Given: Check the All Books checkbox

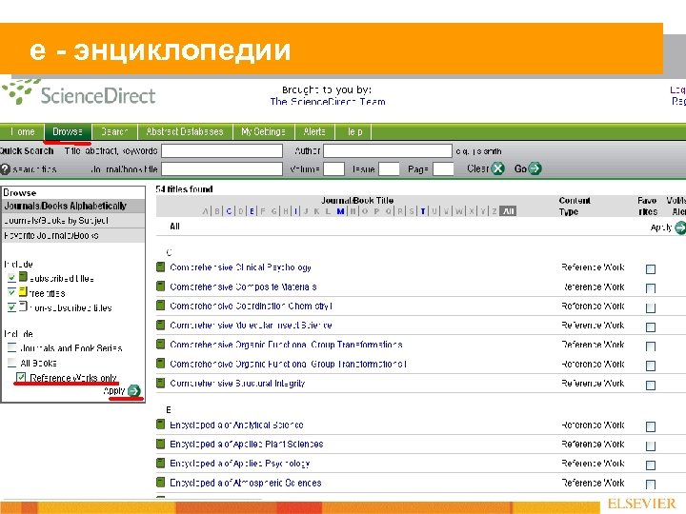Looking at the screenshot, I should pos(12,363).
